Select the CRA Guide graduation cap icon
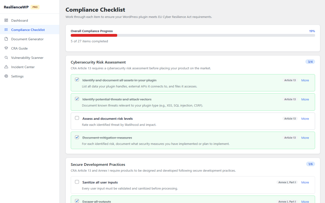325x203 pixels. [6, 48]
